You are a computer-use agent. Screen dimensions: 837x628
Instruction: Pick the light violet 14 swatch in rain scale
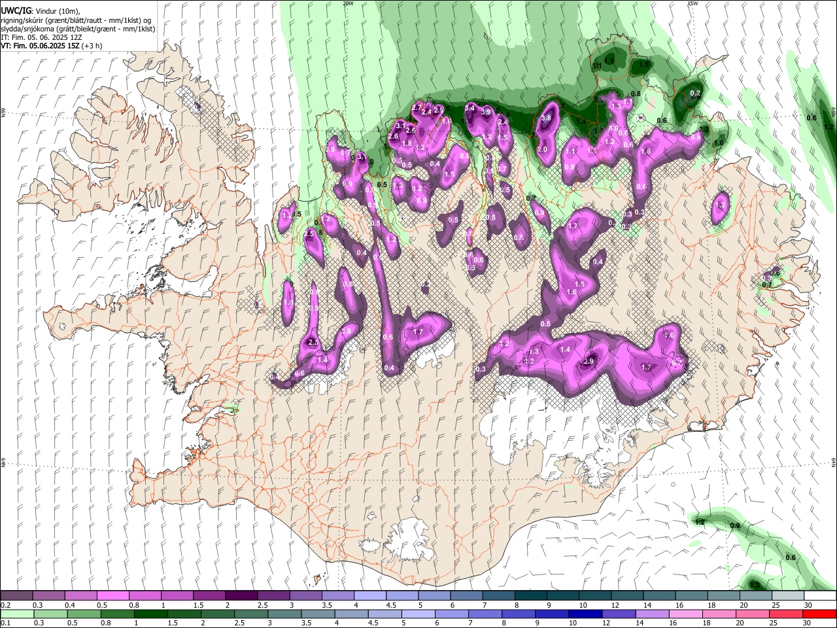(652, 614)
